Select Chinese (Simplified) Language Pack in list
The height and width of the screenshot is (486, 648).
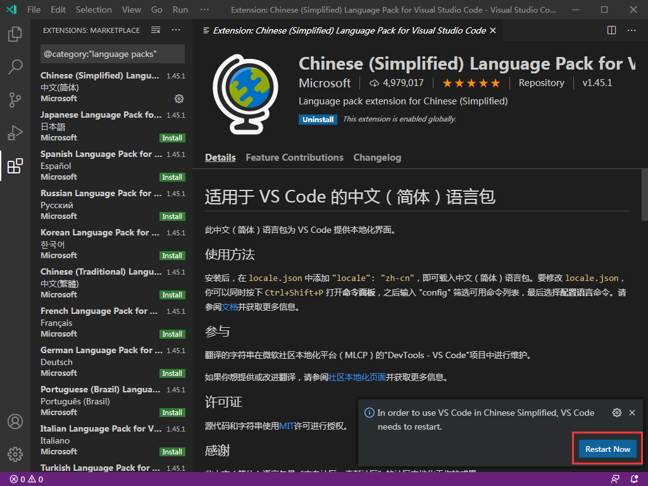click(113, 87)
